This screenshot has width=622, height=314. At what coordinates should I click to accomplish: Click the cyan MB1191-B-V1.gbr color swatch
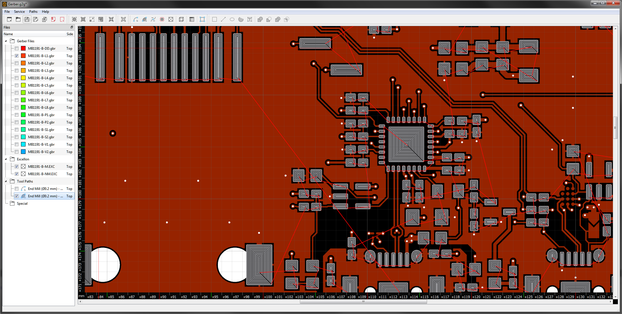(x=23, y=145)
